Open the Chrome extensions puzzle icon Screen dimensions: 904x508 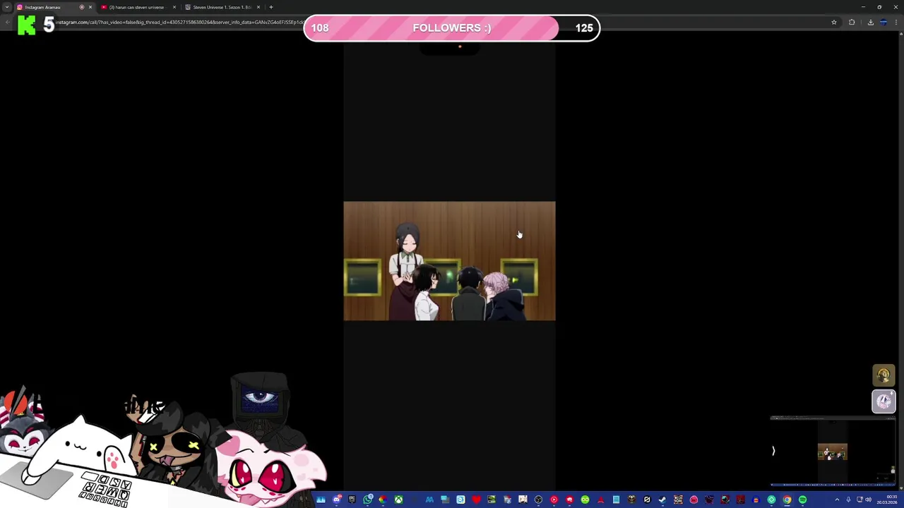[x=852, y=23]
